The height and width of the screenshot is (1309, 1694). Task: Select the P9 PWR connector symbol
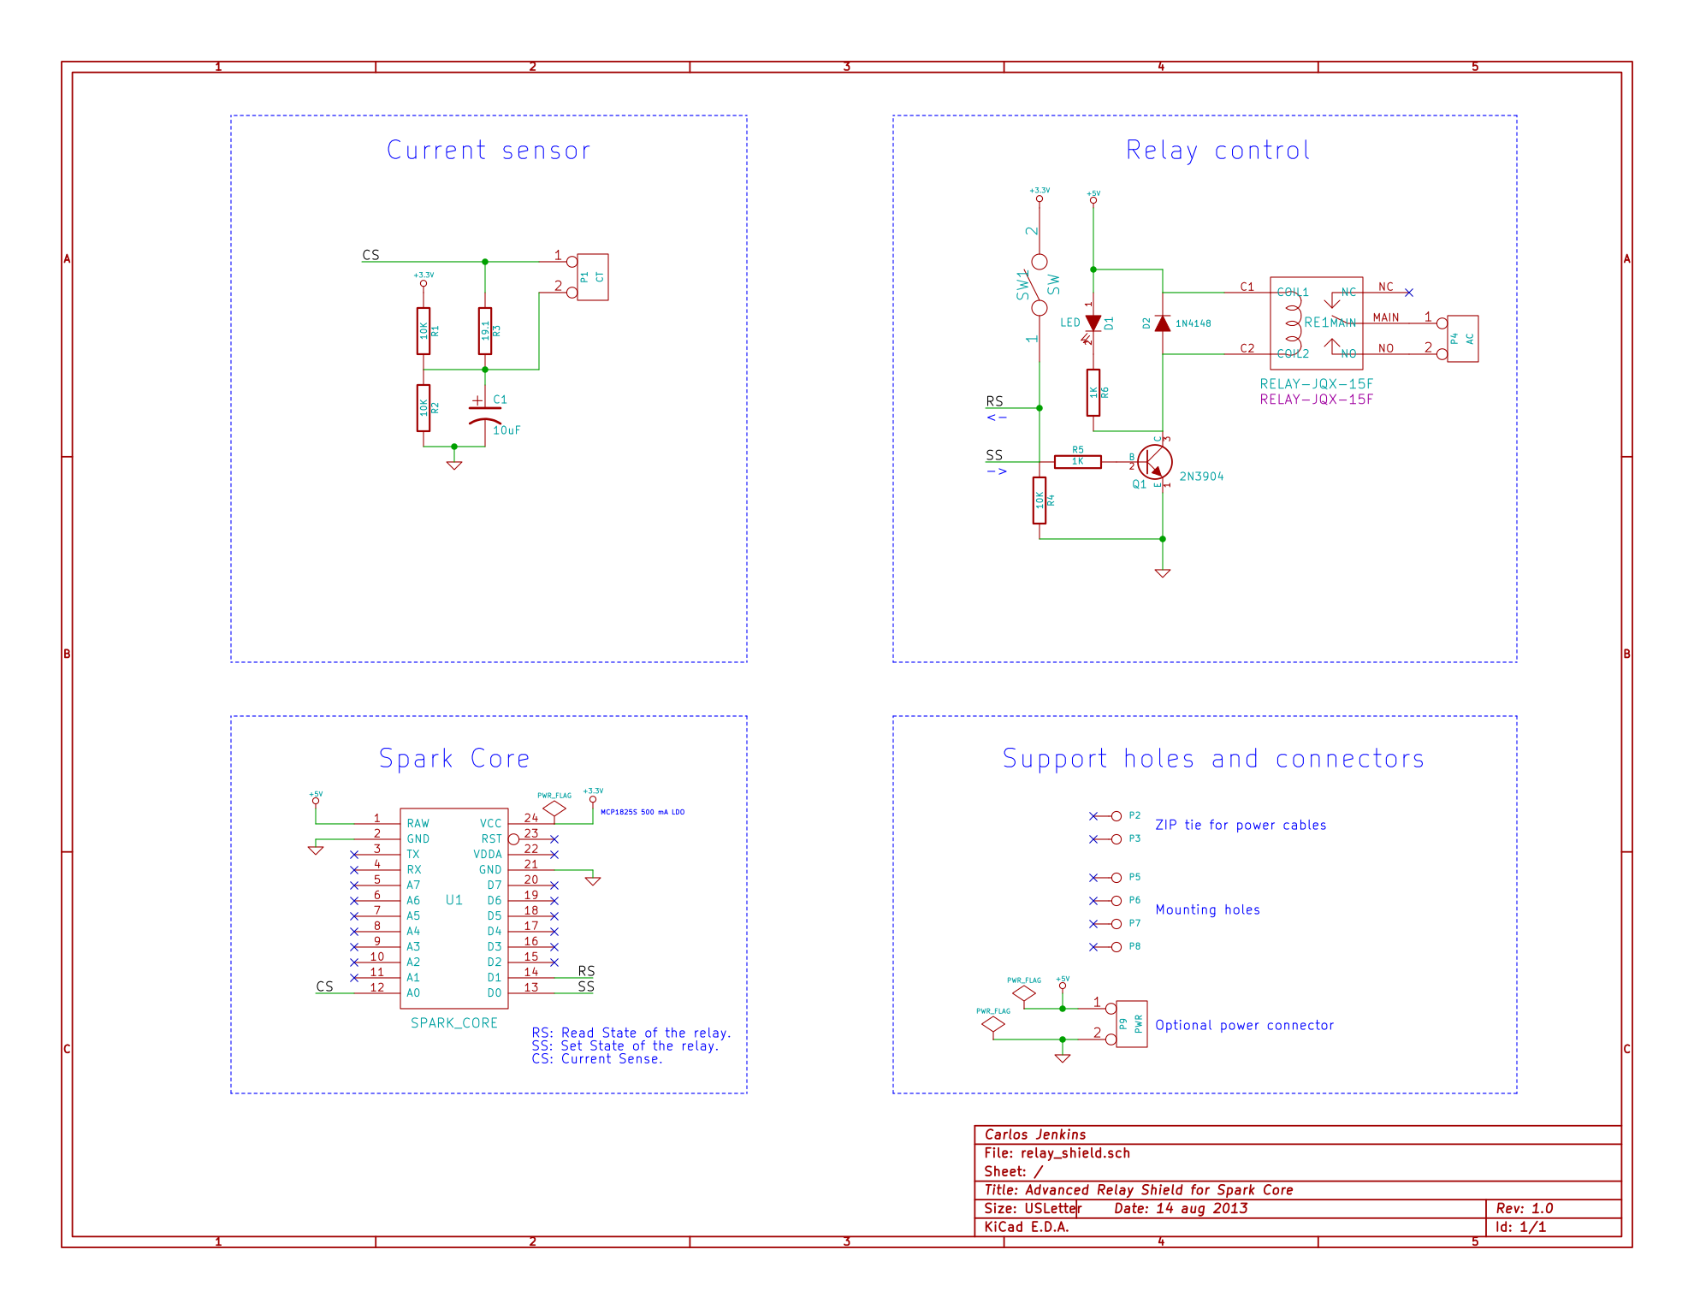click(1131, 1023)
